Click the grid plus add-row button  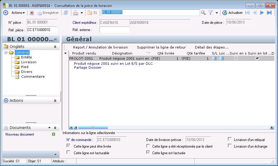point(71,127)
